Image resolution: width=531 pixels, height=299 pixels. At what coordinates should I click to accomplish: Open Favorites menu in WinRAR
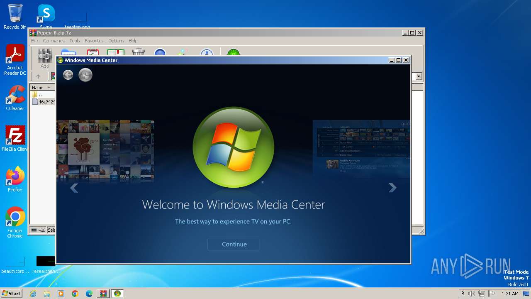click(x=94, y=41)
